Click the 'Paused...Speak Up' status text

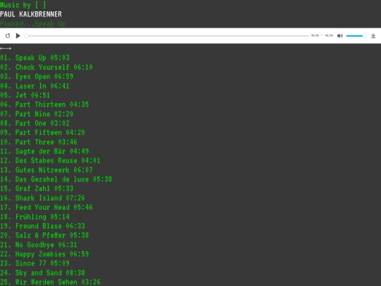coord(32,24)
